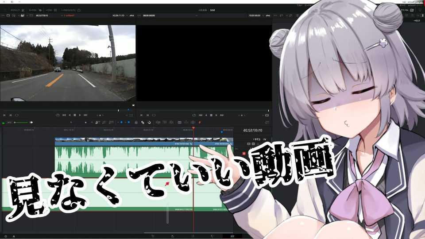Open the three-dots menu before 00:00:00:00

[139, 15]
